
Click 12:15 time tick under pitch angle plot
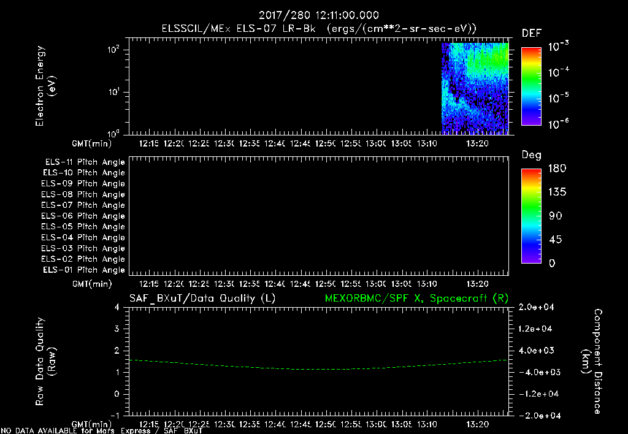tap(149, 284)
